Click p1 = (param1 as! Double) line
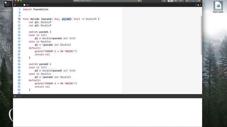This screenshot has height=127, width=227. pos(53,45)
